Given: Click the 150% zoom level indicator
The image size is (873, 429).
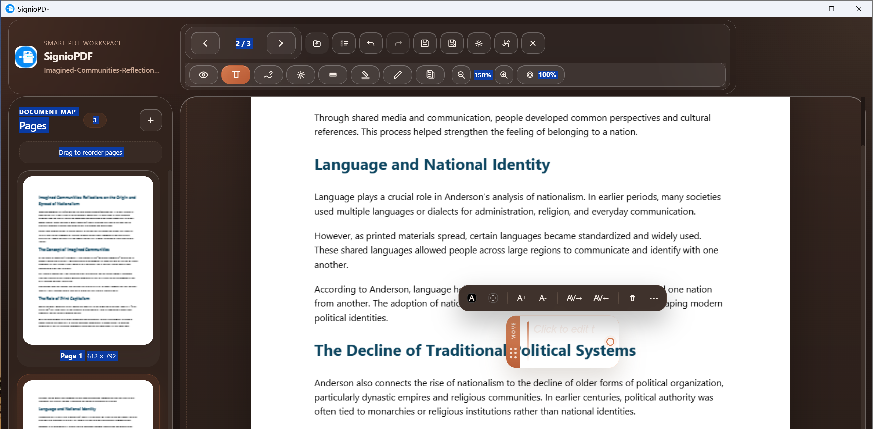Looking at the screenshot, I should (x=482, y=75).
